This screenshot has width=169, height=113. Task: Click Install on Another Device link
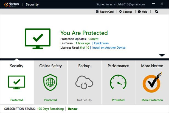click(x=109, y=48)
